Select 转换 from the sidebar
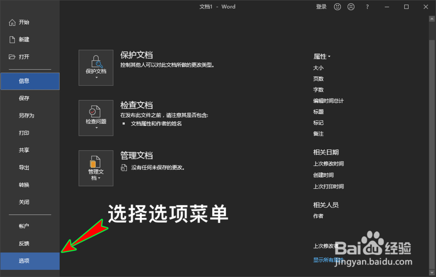The image size is (436, 277). 24,185
